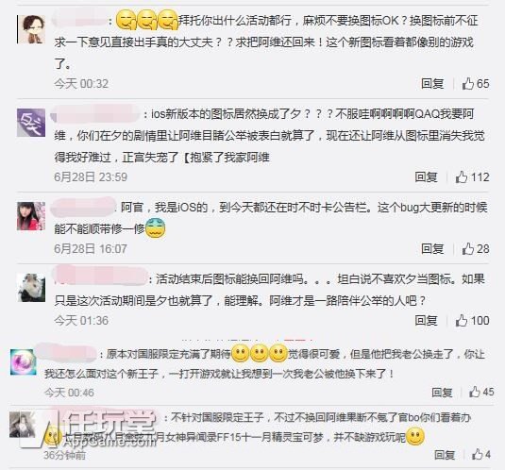Reply to the 6月28日 23:59 comment
The image size is (505, 470).
coord(426,177)
